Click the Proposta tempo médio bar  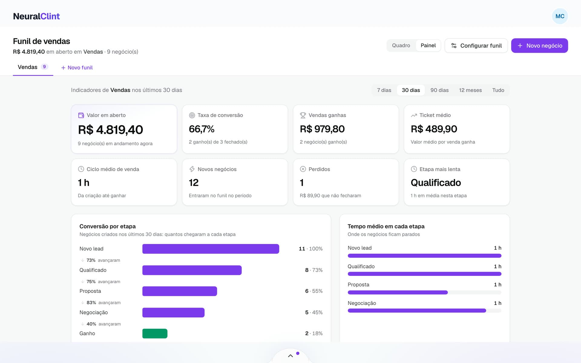[x=425, y=292]
